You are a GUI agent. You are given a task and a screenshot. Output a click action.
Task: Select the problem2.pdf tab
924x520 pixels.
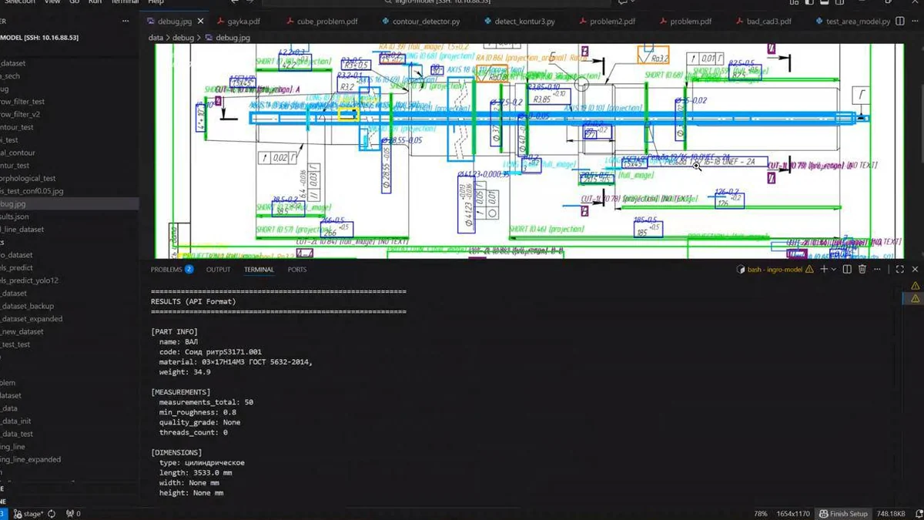[x=606, y=22]
